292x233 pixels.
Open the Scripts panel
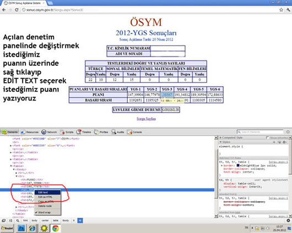[67, 132]
